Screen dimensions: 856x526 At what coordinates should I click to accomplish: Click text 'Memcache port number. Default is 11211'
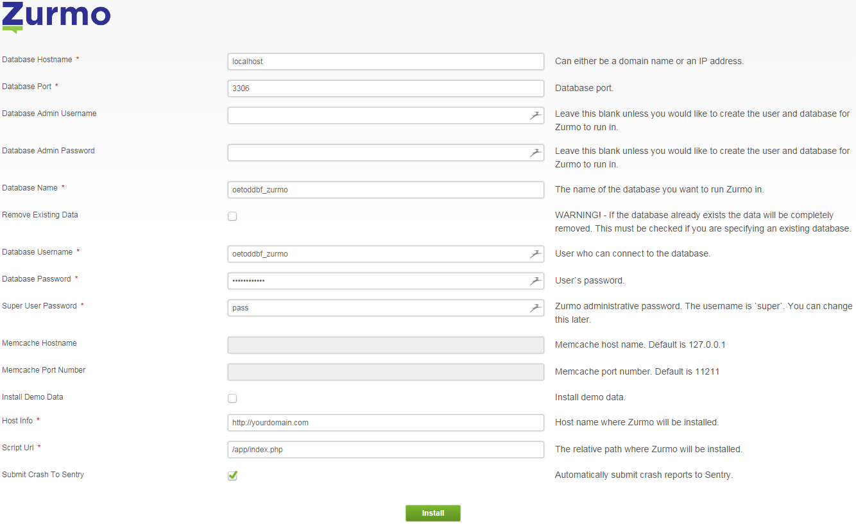[x=637, y=371]
